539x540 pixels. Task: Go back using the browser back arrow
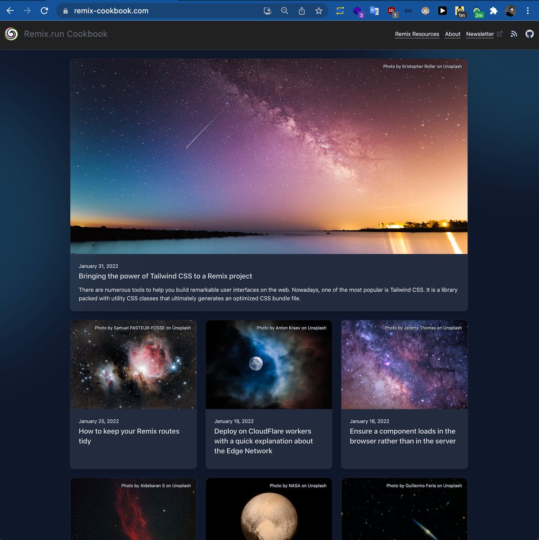(10, 10)
